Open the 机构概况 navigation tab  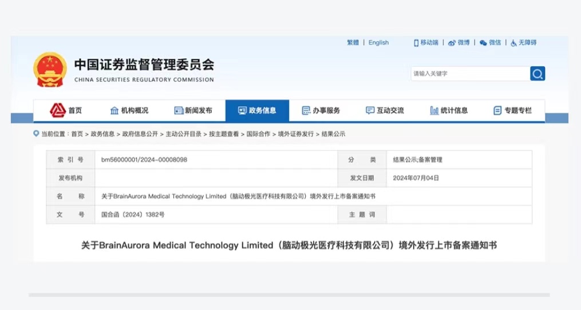(129, 111)
